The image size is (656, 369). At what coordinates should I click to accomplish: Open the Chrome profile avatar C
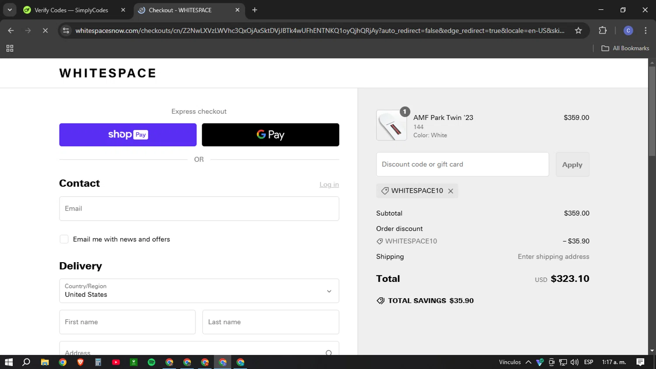[628, 31]
